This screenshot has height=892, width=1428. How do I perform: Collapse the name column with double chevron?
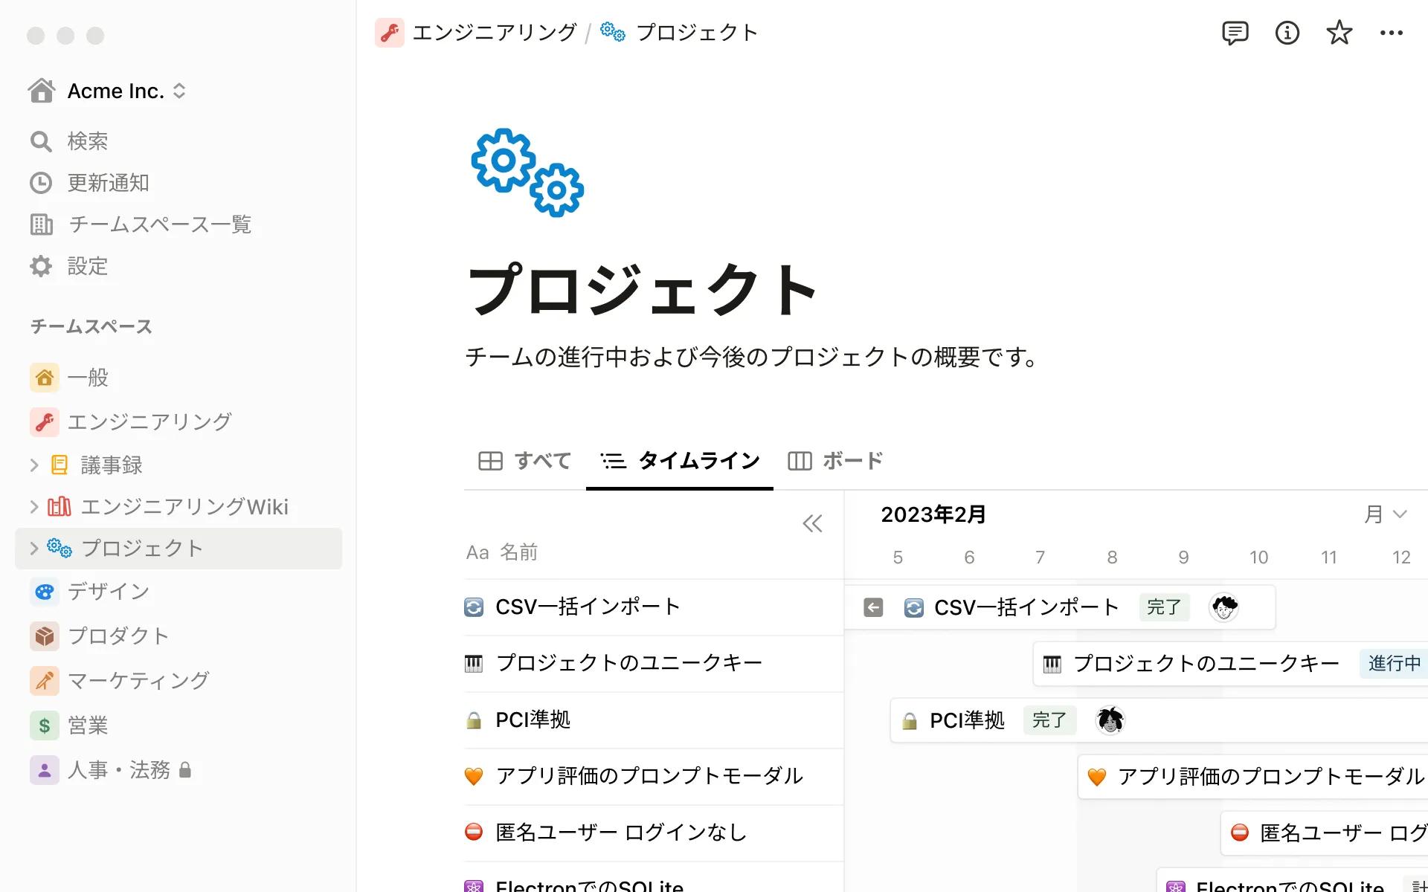[x=812, y=524]
